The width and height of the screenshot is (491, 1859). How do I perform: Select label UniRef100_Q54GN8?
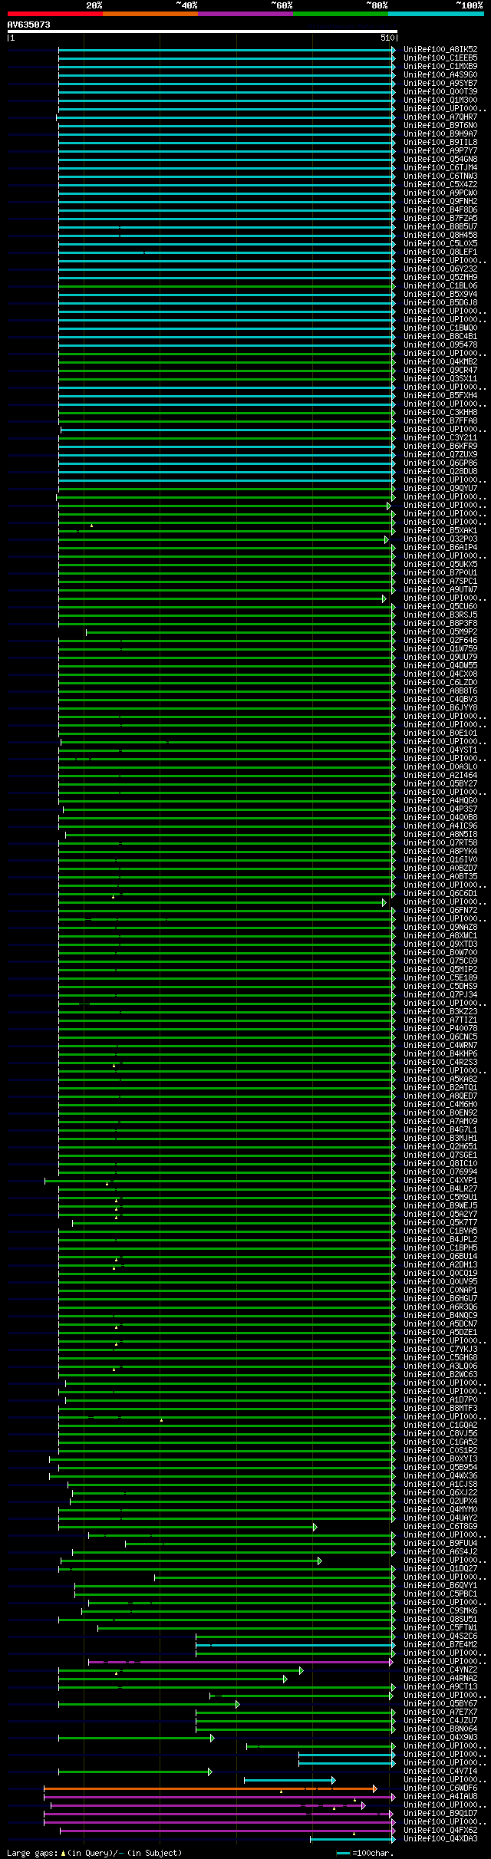pyautogui.click(x=440, y=160)
